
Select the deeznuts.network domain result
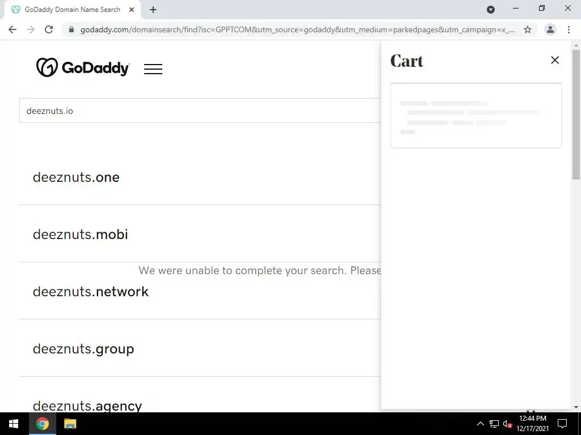point(90,292)
